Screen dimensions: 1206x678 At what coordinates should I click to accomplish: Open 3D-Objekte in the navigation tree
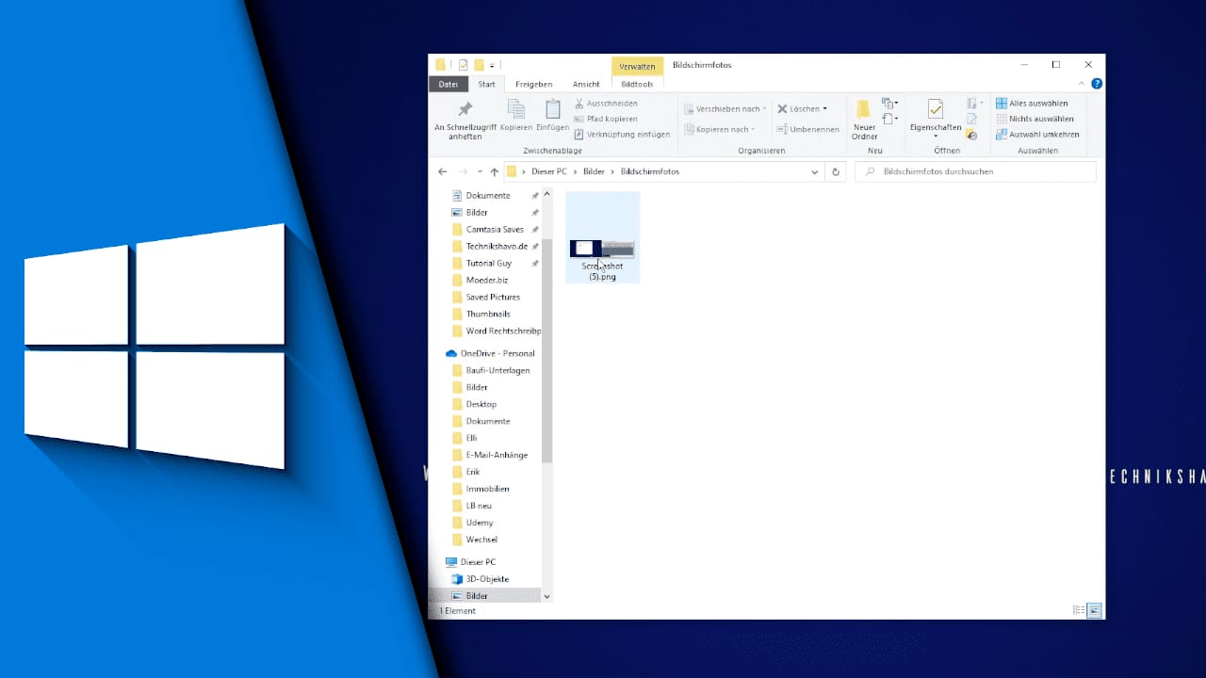click(487, 579)
